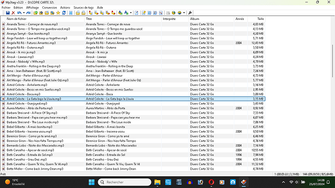
Task: Sort by the Titre column header
Action: [123, 19]
